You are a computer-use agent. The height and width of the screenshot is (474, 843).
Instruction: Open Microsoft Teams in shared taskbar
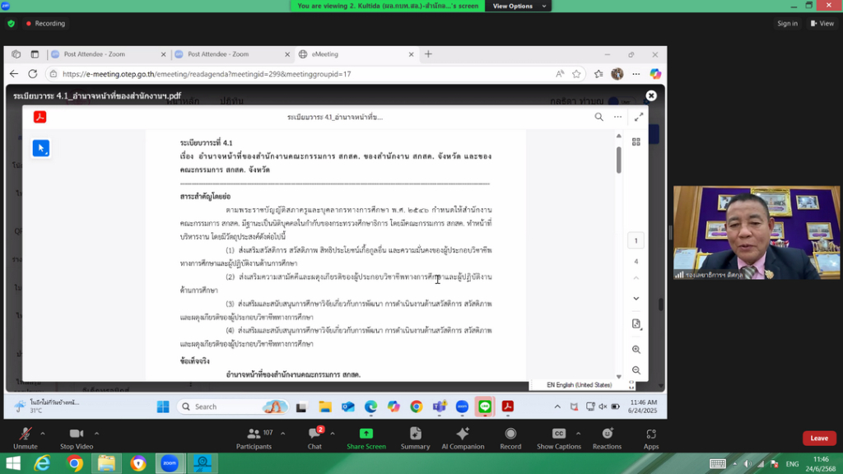click(x=440, y=407)
